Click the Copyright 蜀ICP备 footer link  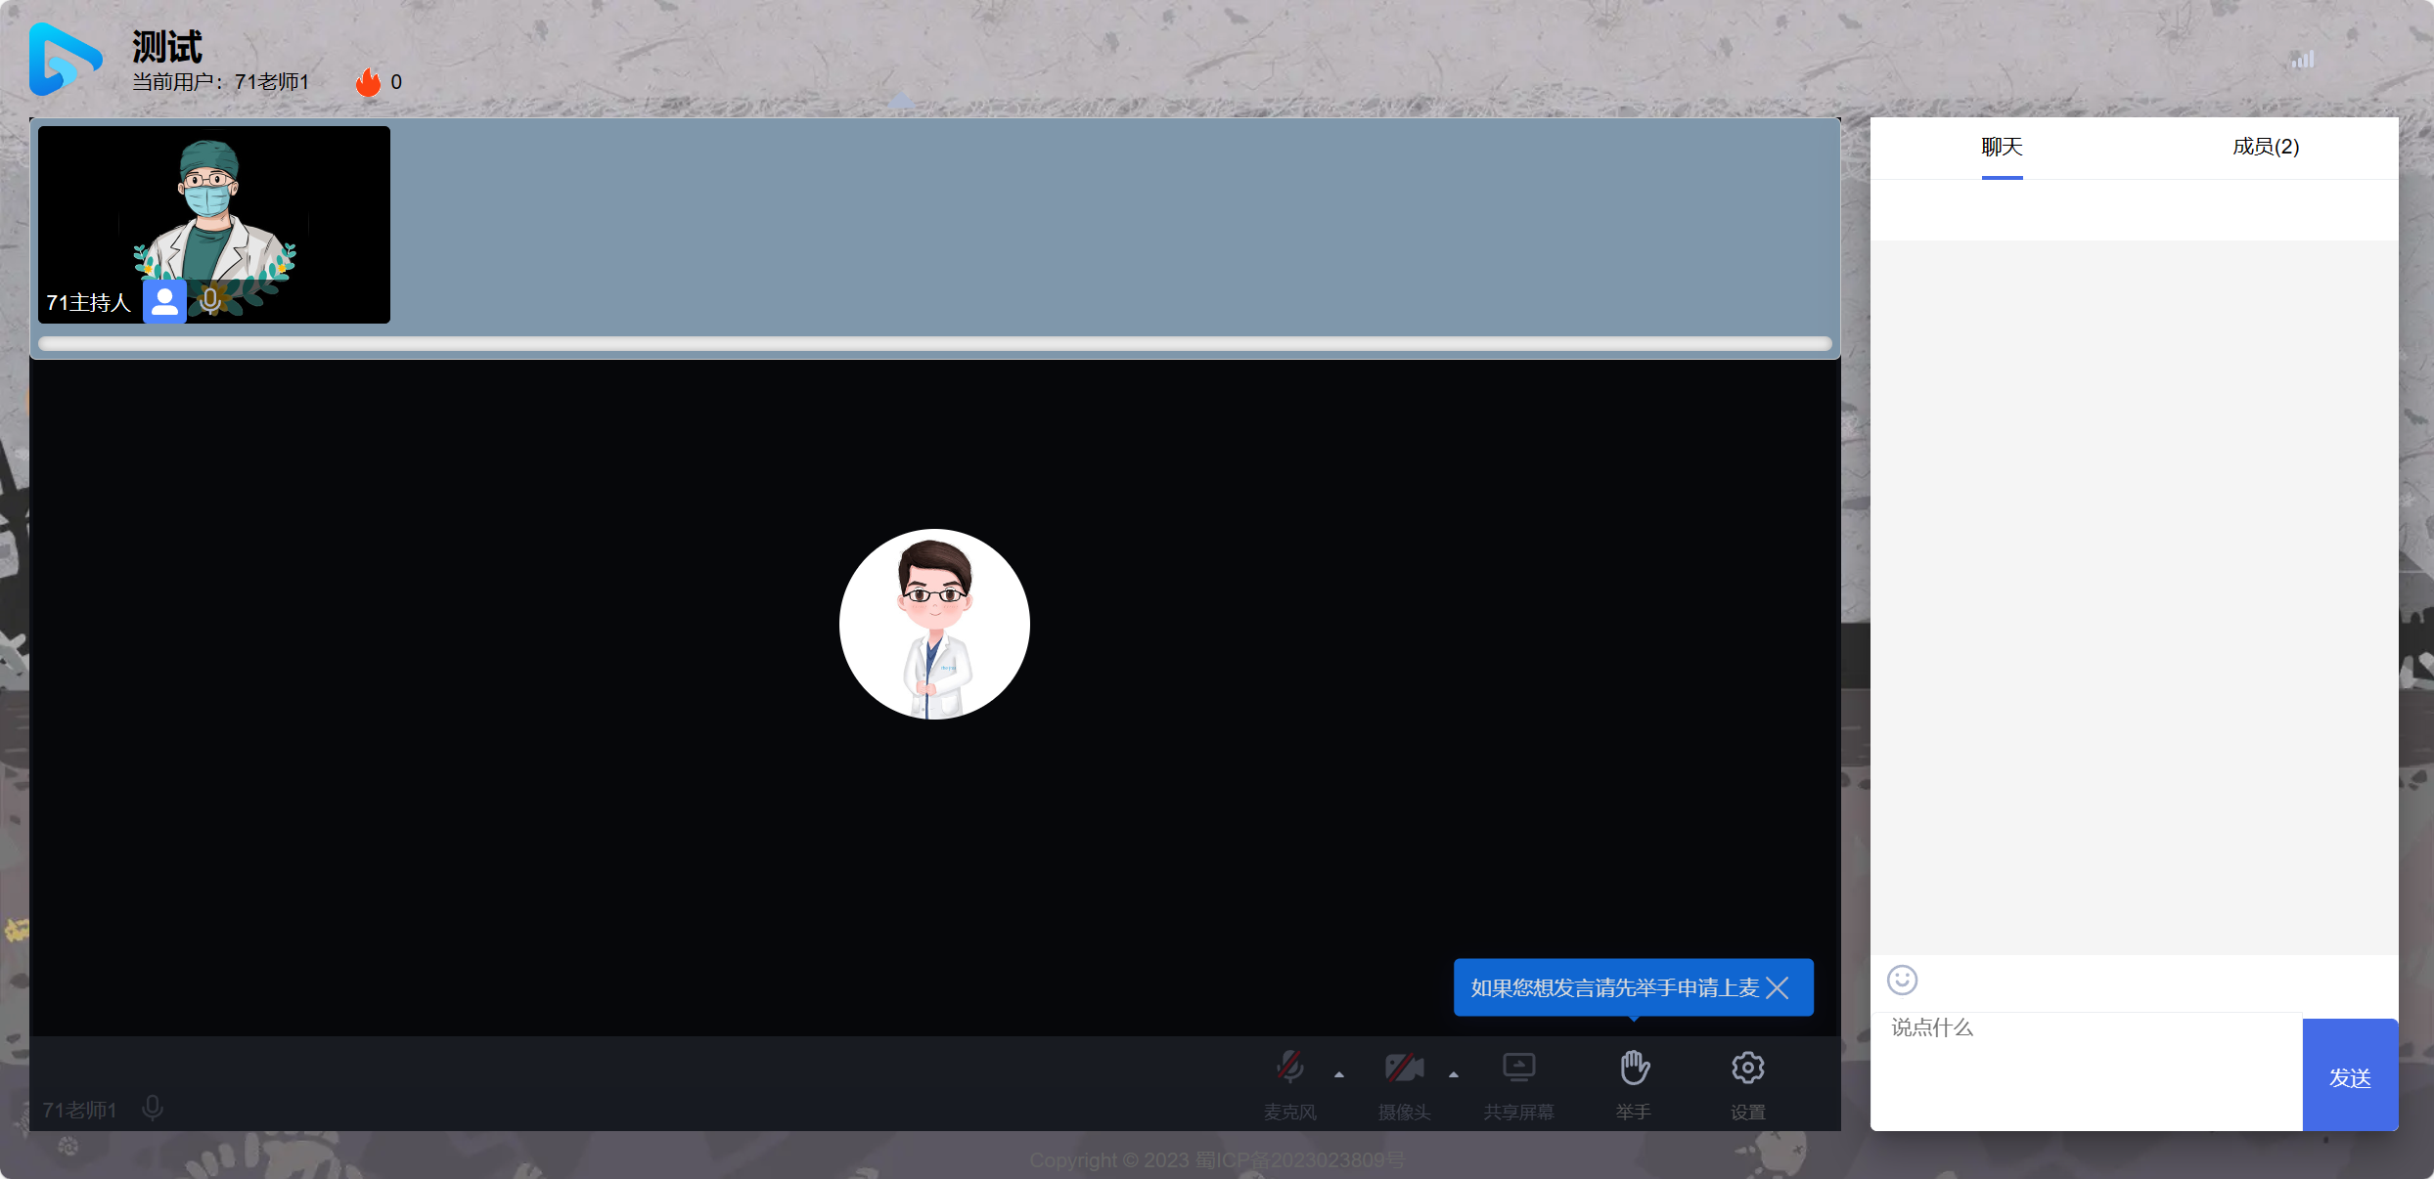1216,1160
